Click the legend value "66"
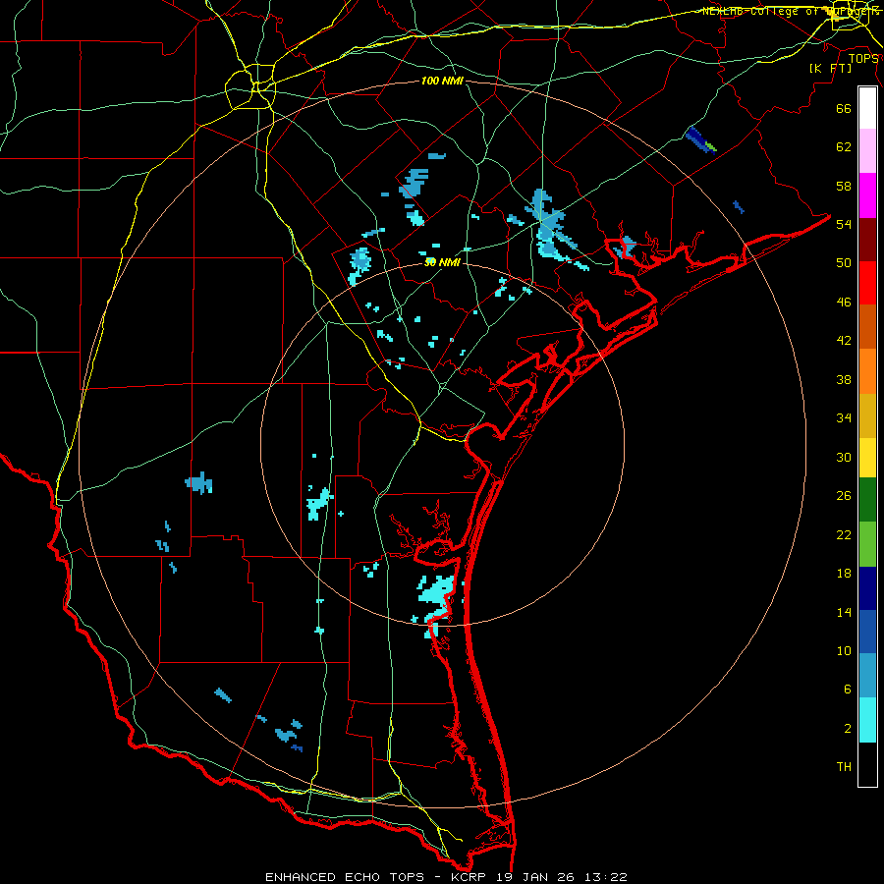Viewport: 884px width, 884px height. [x=844, y=108]
